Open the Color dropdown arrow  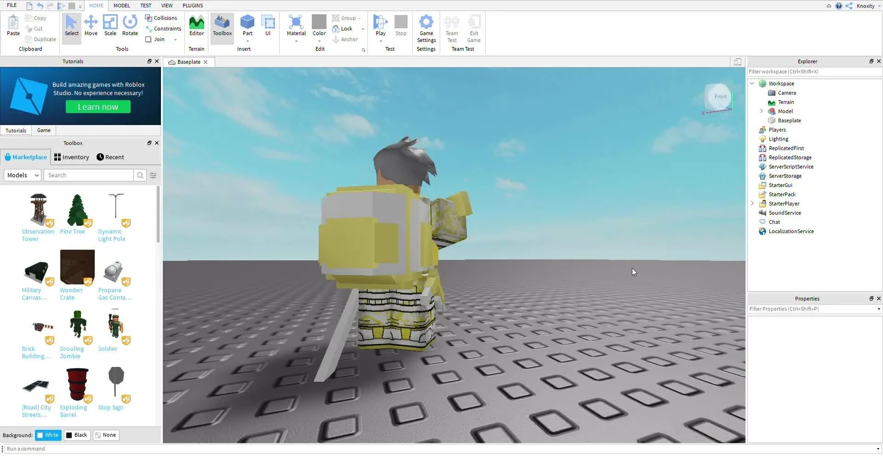319,41
